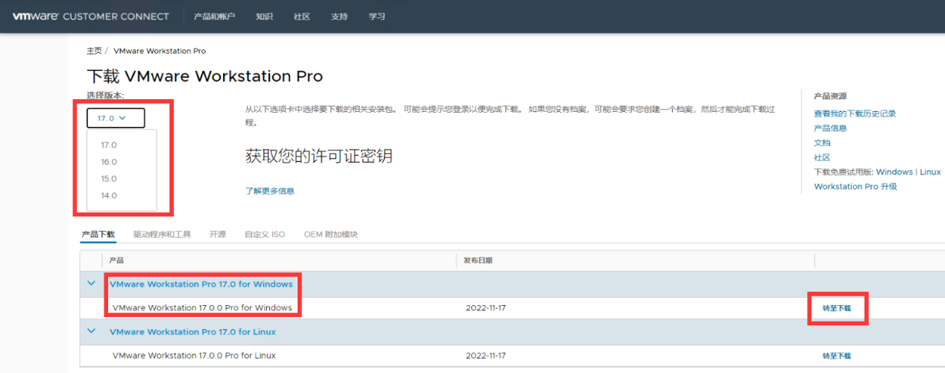The width and height of the screenshot is (945, 373).
Task: Switch to 开源 tab
Action: pos(217,234)
